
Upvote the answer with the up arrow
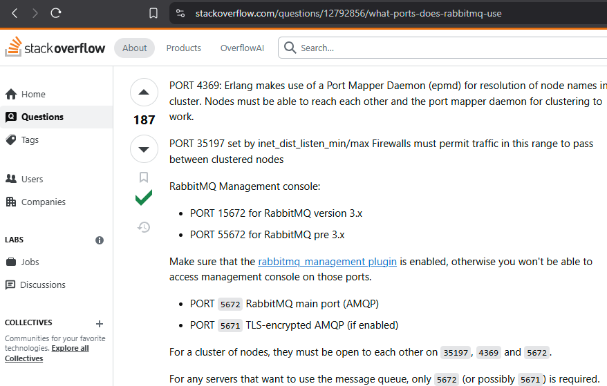click(144, 92)
